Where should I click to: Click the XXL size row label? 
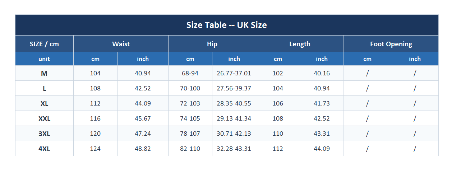tap(44, 118)
